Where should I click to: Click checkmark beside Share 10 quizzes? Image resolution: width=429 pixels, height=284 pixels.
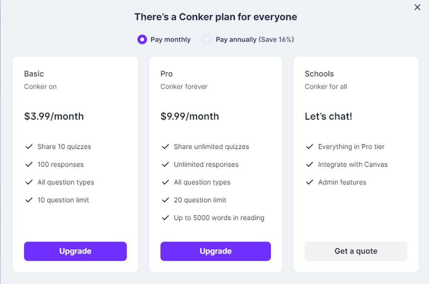click(x=29, y=147)
